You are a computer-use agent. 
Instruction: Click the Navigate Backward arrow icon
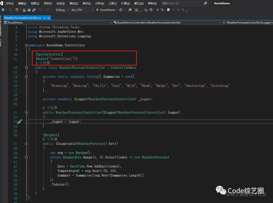(x=3, y=10)
